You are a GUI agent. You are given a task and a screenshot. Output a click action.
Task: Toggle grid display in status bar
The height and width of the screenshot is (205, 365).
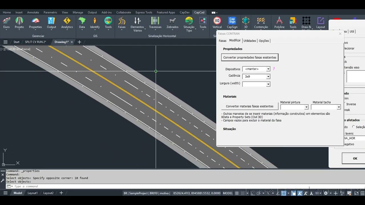237,193
